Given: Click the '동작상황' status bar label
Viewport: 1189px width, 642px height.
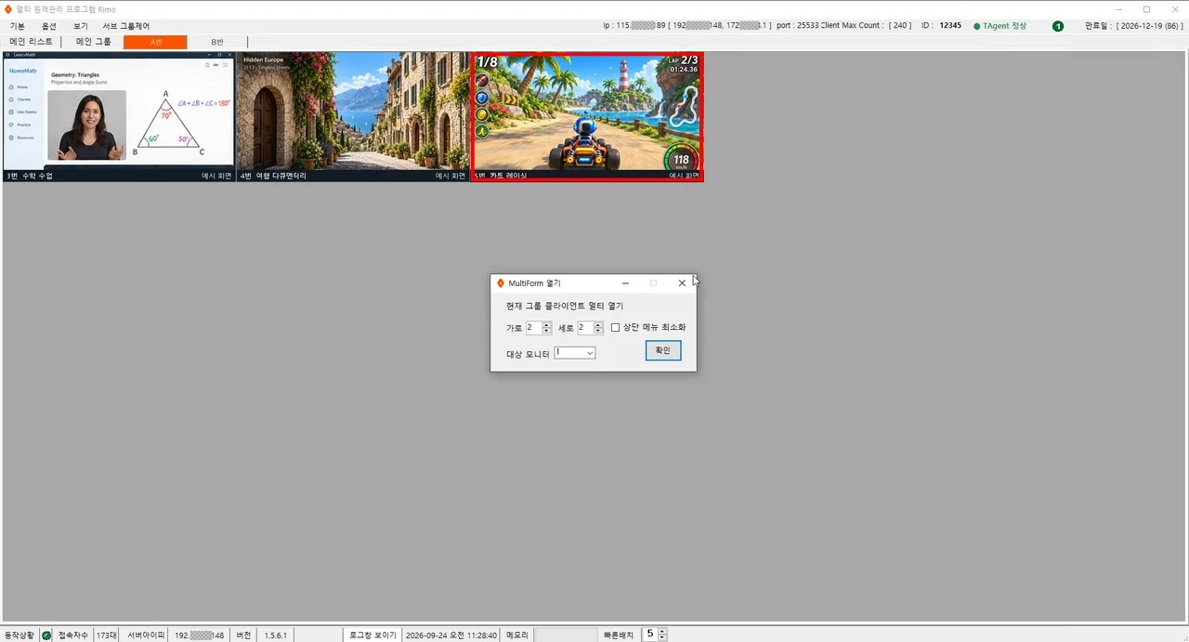Looking at the screenshot, I should (x=20, y=635).
